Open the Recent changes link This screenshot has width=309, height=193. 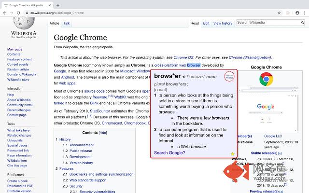coord(19,110)
